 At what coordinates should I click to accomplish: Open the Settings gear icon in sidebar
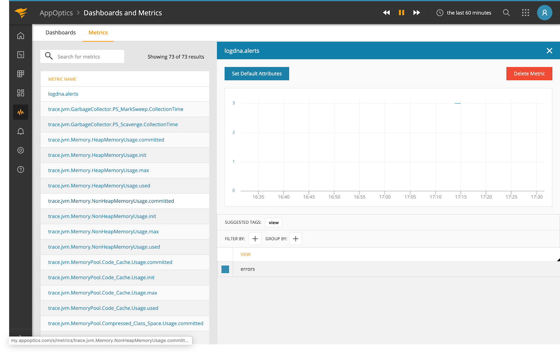point(21,150)
